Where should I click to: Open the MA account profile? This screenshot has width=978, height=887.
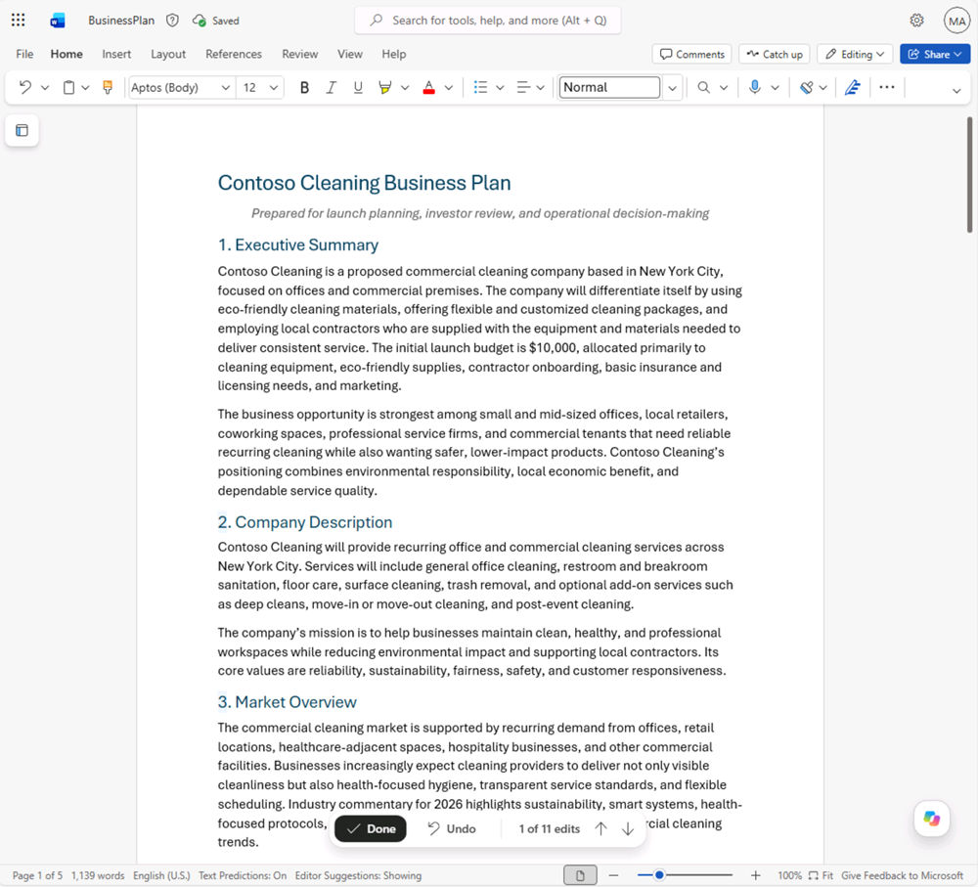(x=956, y=21)
